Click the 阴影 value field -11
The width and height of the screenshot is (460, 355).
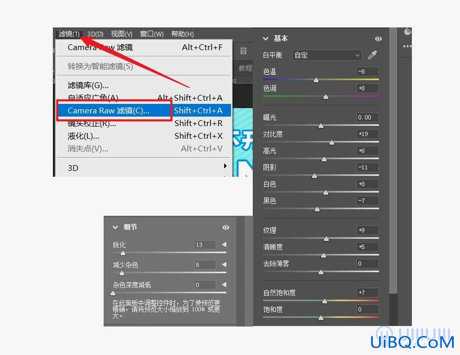(367, 167)
